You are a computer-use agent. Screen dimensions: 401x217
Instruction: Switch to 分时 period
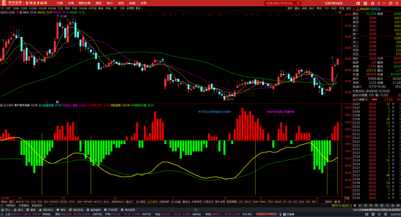coord(8,8)
